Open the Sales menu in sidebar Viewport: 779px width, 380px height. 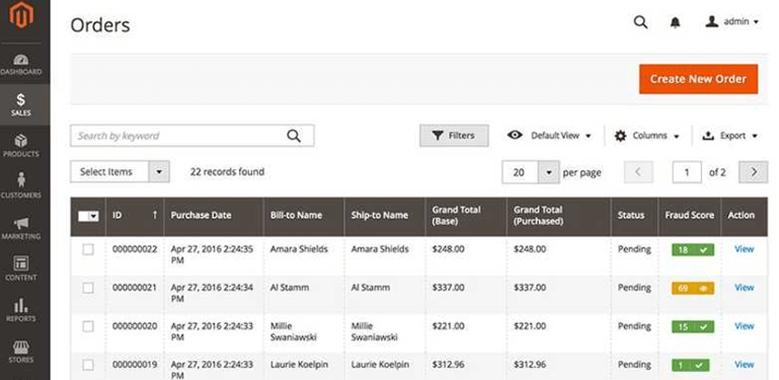tap(21, 104)
